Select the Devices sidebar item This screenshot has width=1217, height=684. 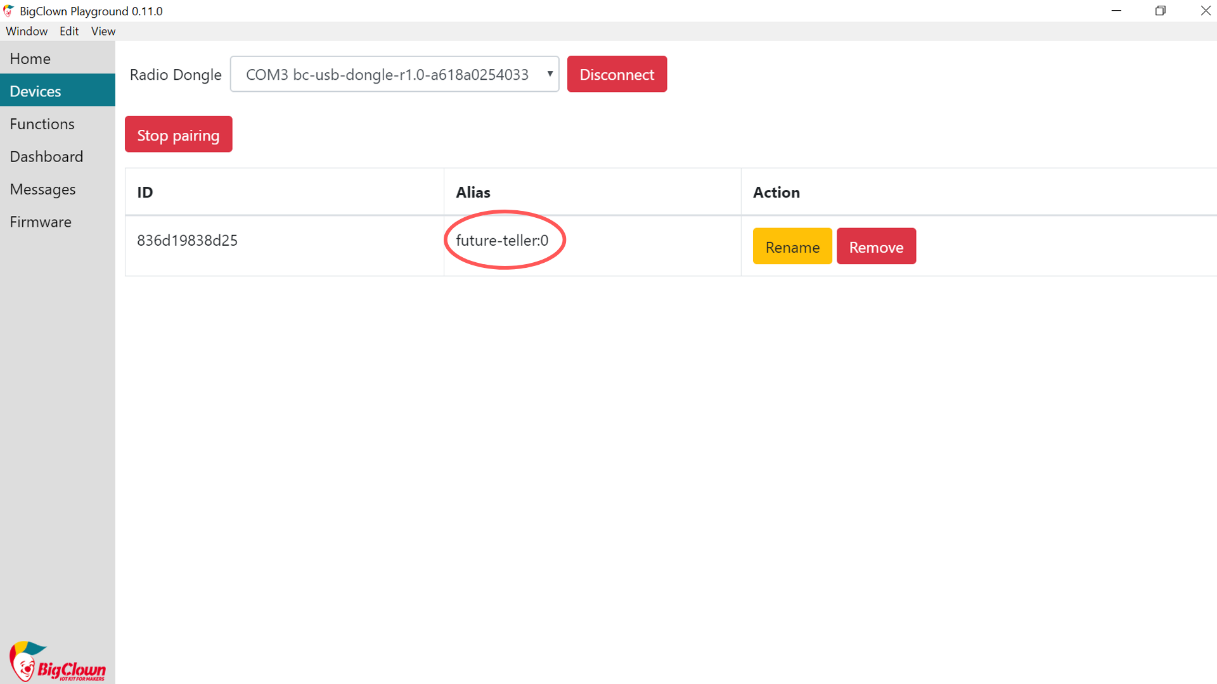[x=57, y=91]
